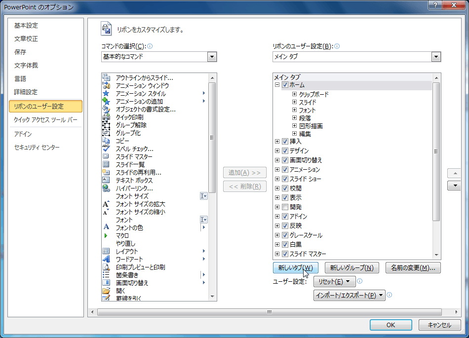Image resolution: width=469 pixels, height=338 pixels.
Task: Click the クイック印刷 printer icon
Action: coord(106,117)
